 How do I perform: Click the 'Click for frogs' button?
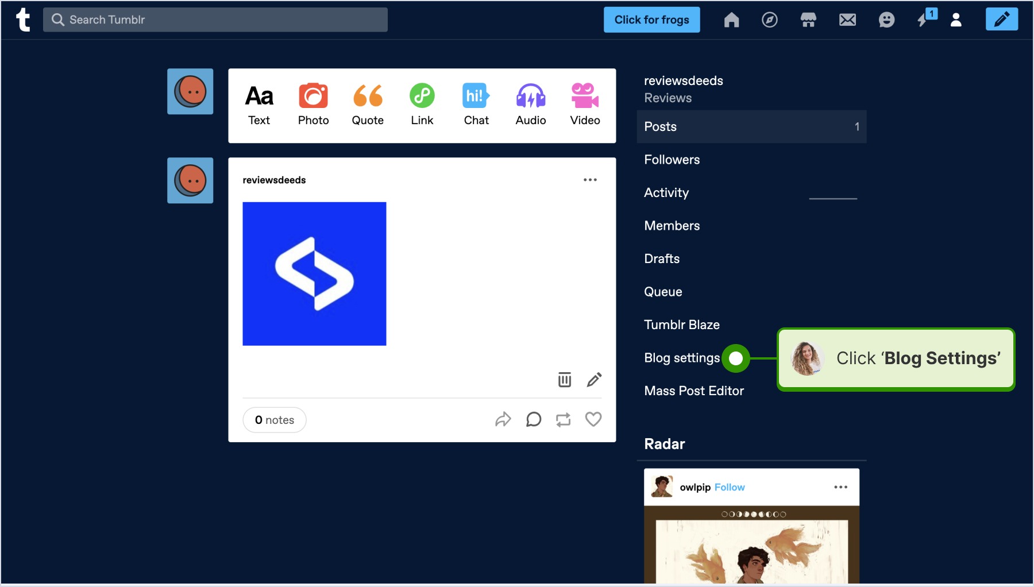click(652, 20)
